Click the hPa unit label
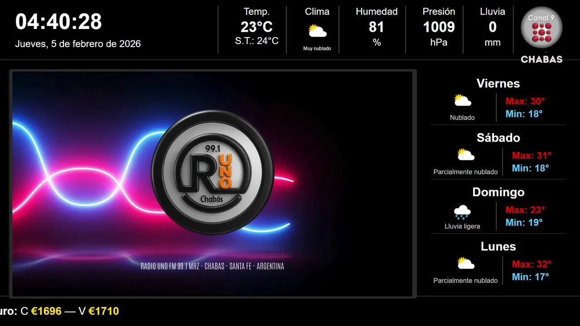The image size is (580, 326). point(439,43)
